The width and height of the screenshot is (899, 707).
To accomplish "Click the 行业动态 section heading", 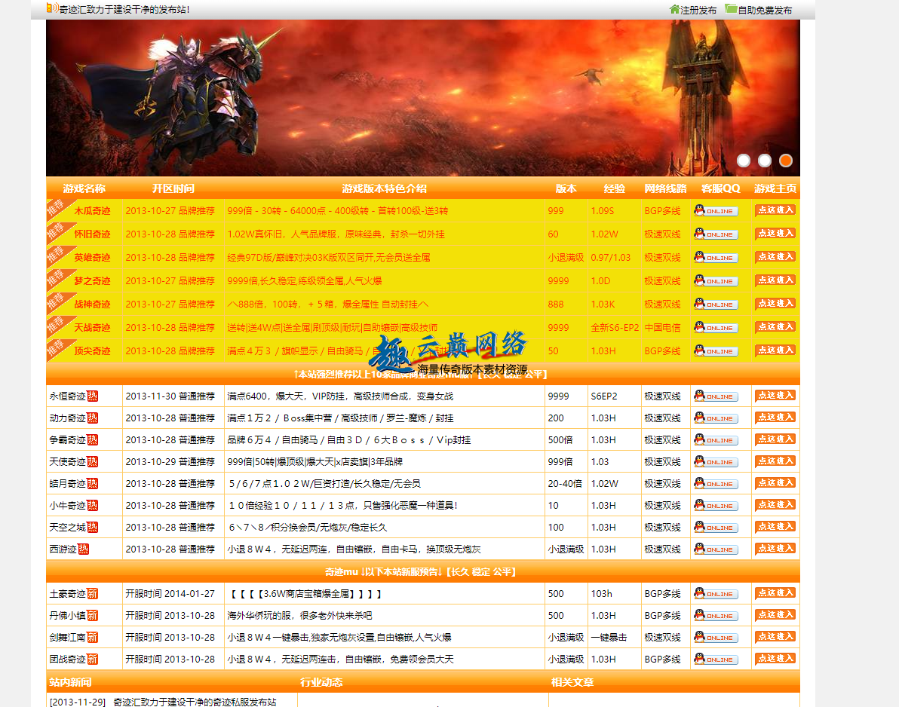I will (321, 682).
